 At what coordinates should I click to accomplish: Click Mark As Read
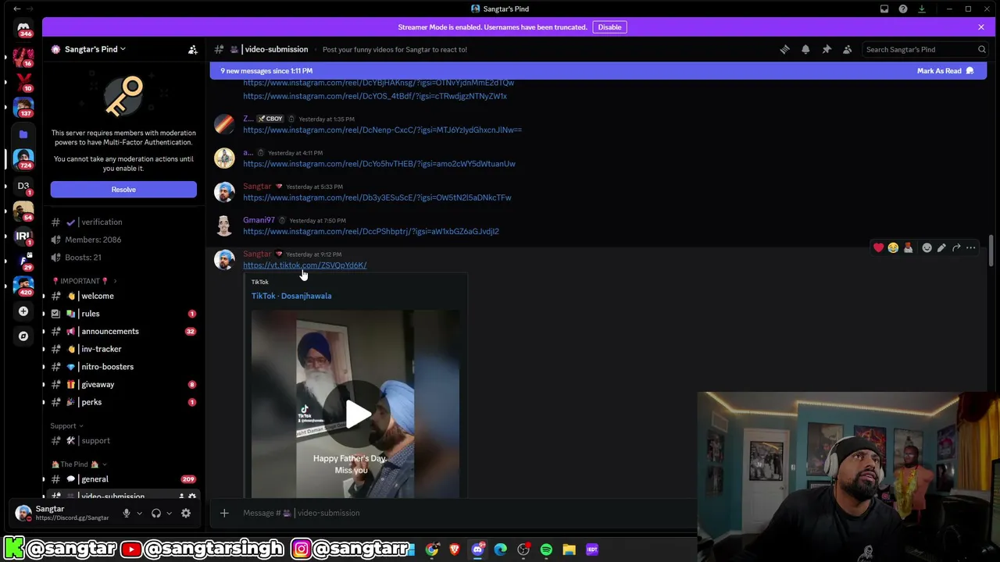(945, 71)
